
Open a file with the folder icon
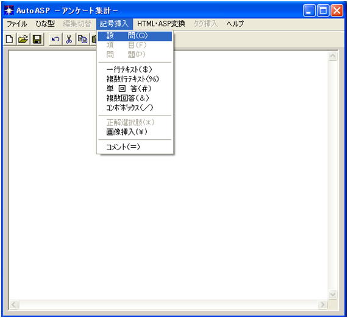click(23, 39)
